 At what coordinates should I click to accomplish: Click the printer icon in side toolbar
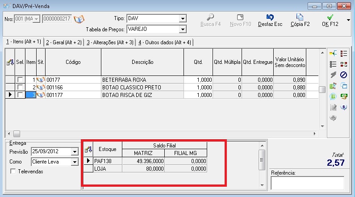(333, 118)
